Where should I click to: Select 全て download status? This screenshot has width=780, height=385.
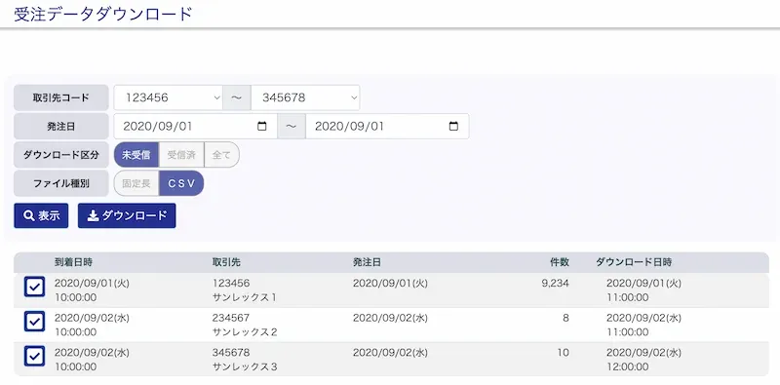point(222,155)
